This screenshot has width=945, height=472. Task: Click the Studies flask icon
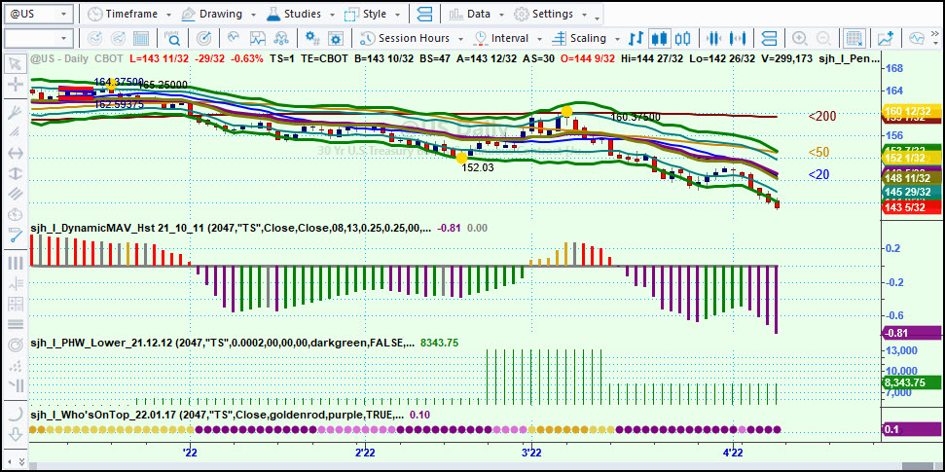[x=273, y=14]
